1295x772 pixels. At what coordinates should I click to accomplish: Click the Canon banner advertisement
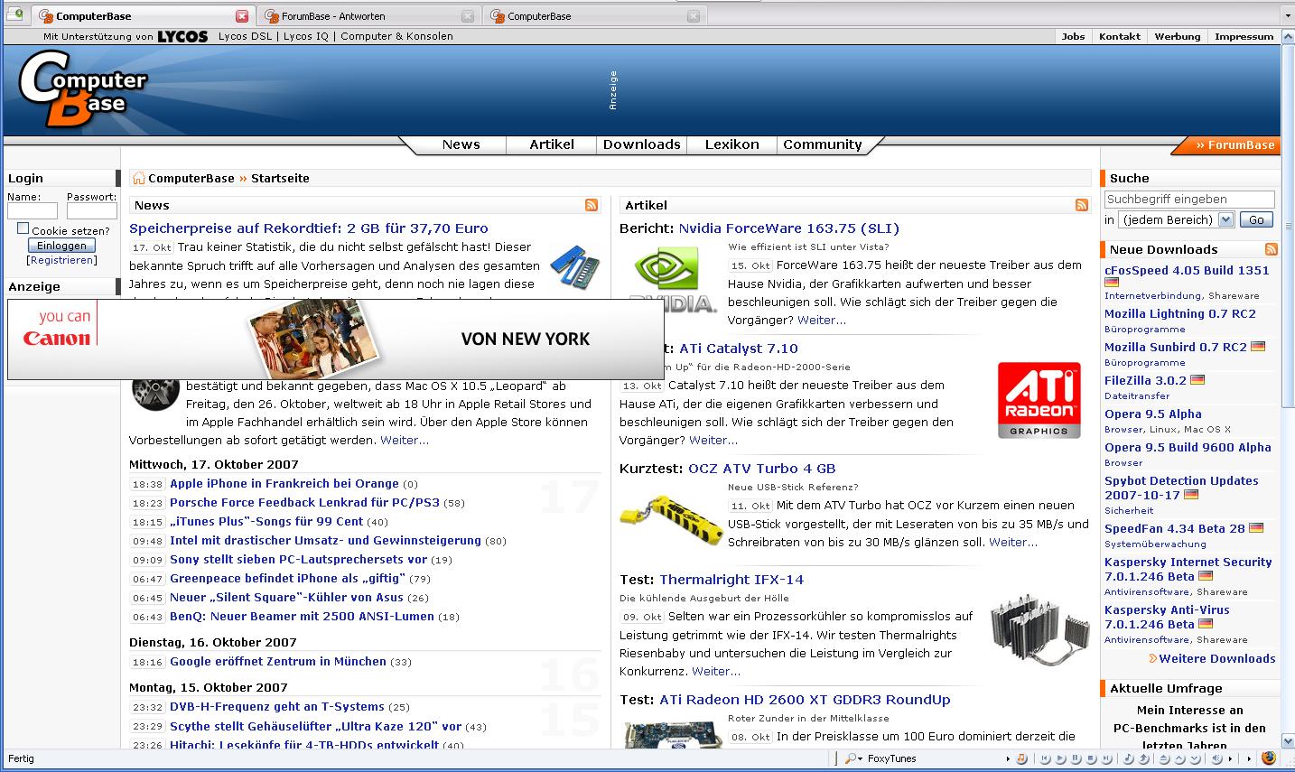(x=335, y=339)
